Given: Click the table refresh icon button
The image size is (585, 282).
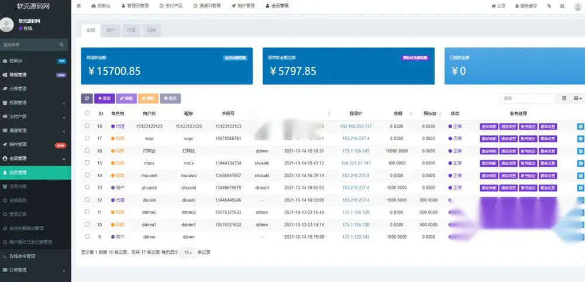Looking at the screenshot, I should (x=87, y=98).
